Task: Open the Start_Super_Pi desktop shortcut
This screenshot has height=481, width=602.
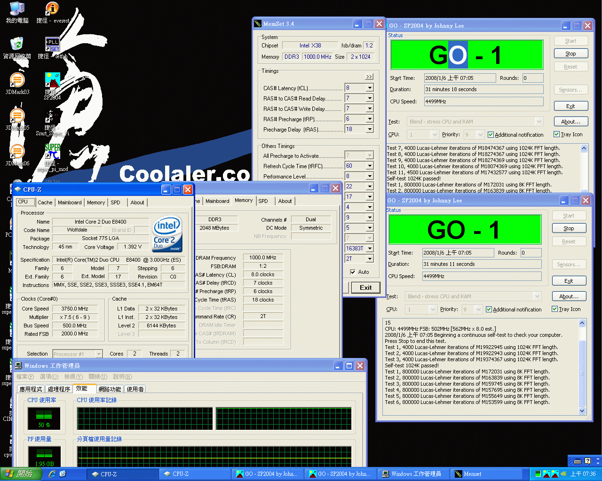Action: (x=52, y=116)
